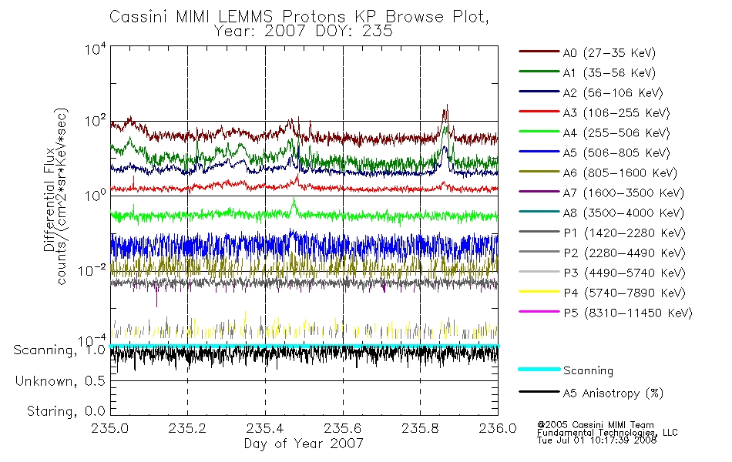Click the P3 (4490-5740 KeV) legend label
The width and height of the screenshot is (732, 462).
click(624, 273)
